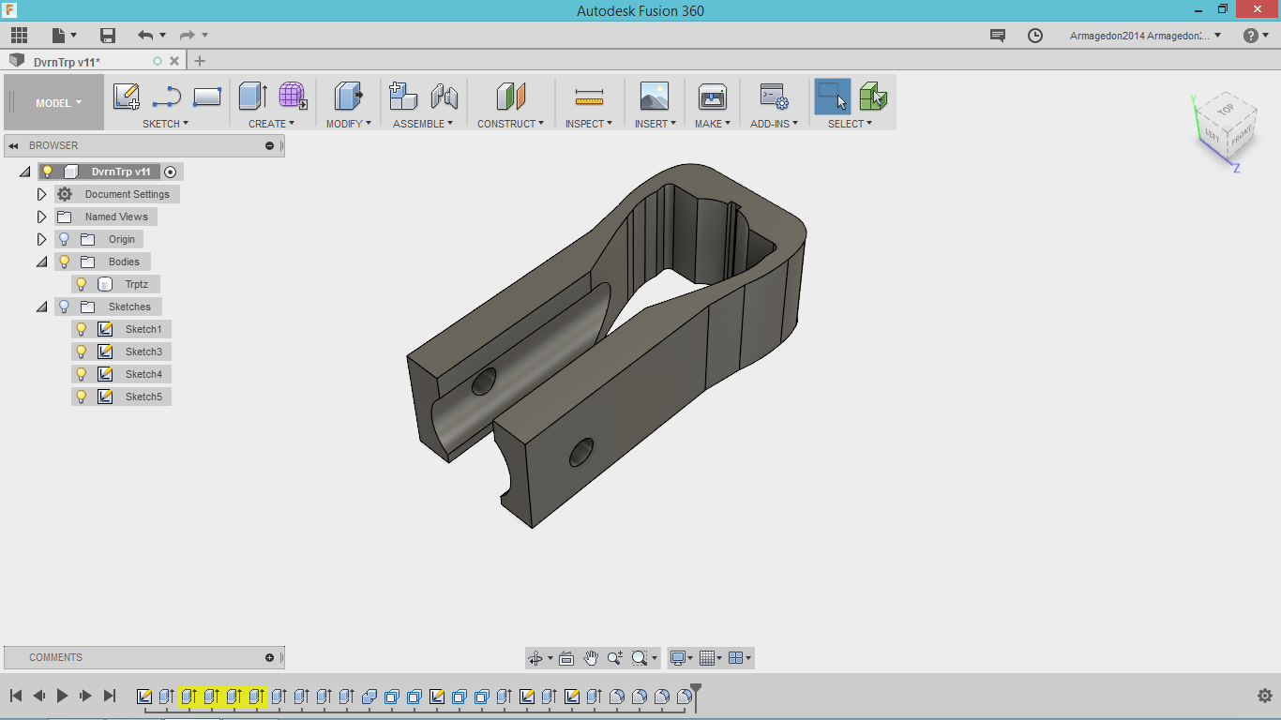Click the Press Pull modify icon
This screenshot has height=720, width=1281.
[x=348, y=97]
